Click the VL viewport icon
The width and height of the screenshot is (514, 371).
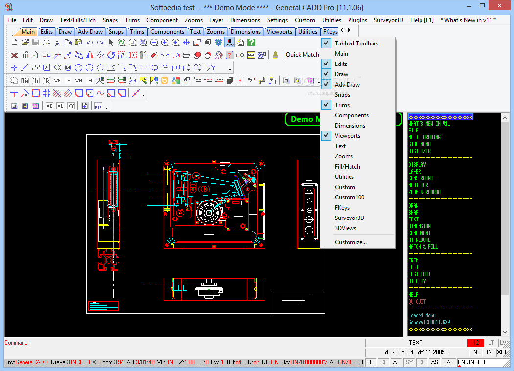coord(60,106)
